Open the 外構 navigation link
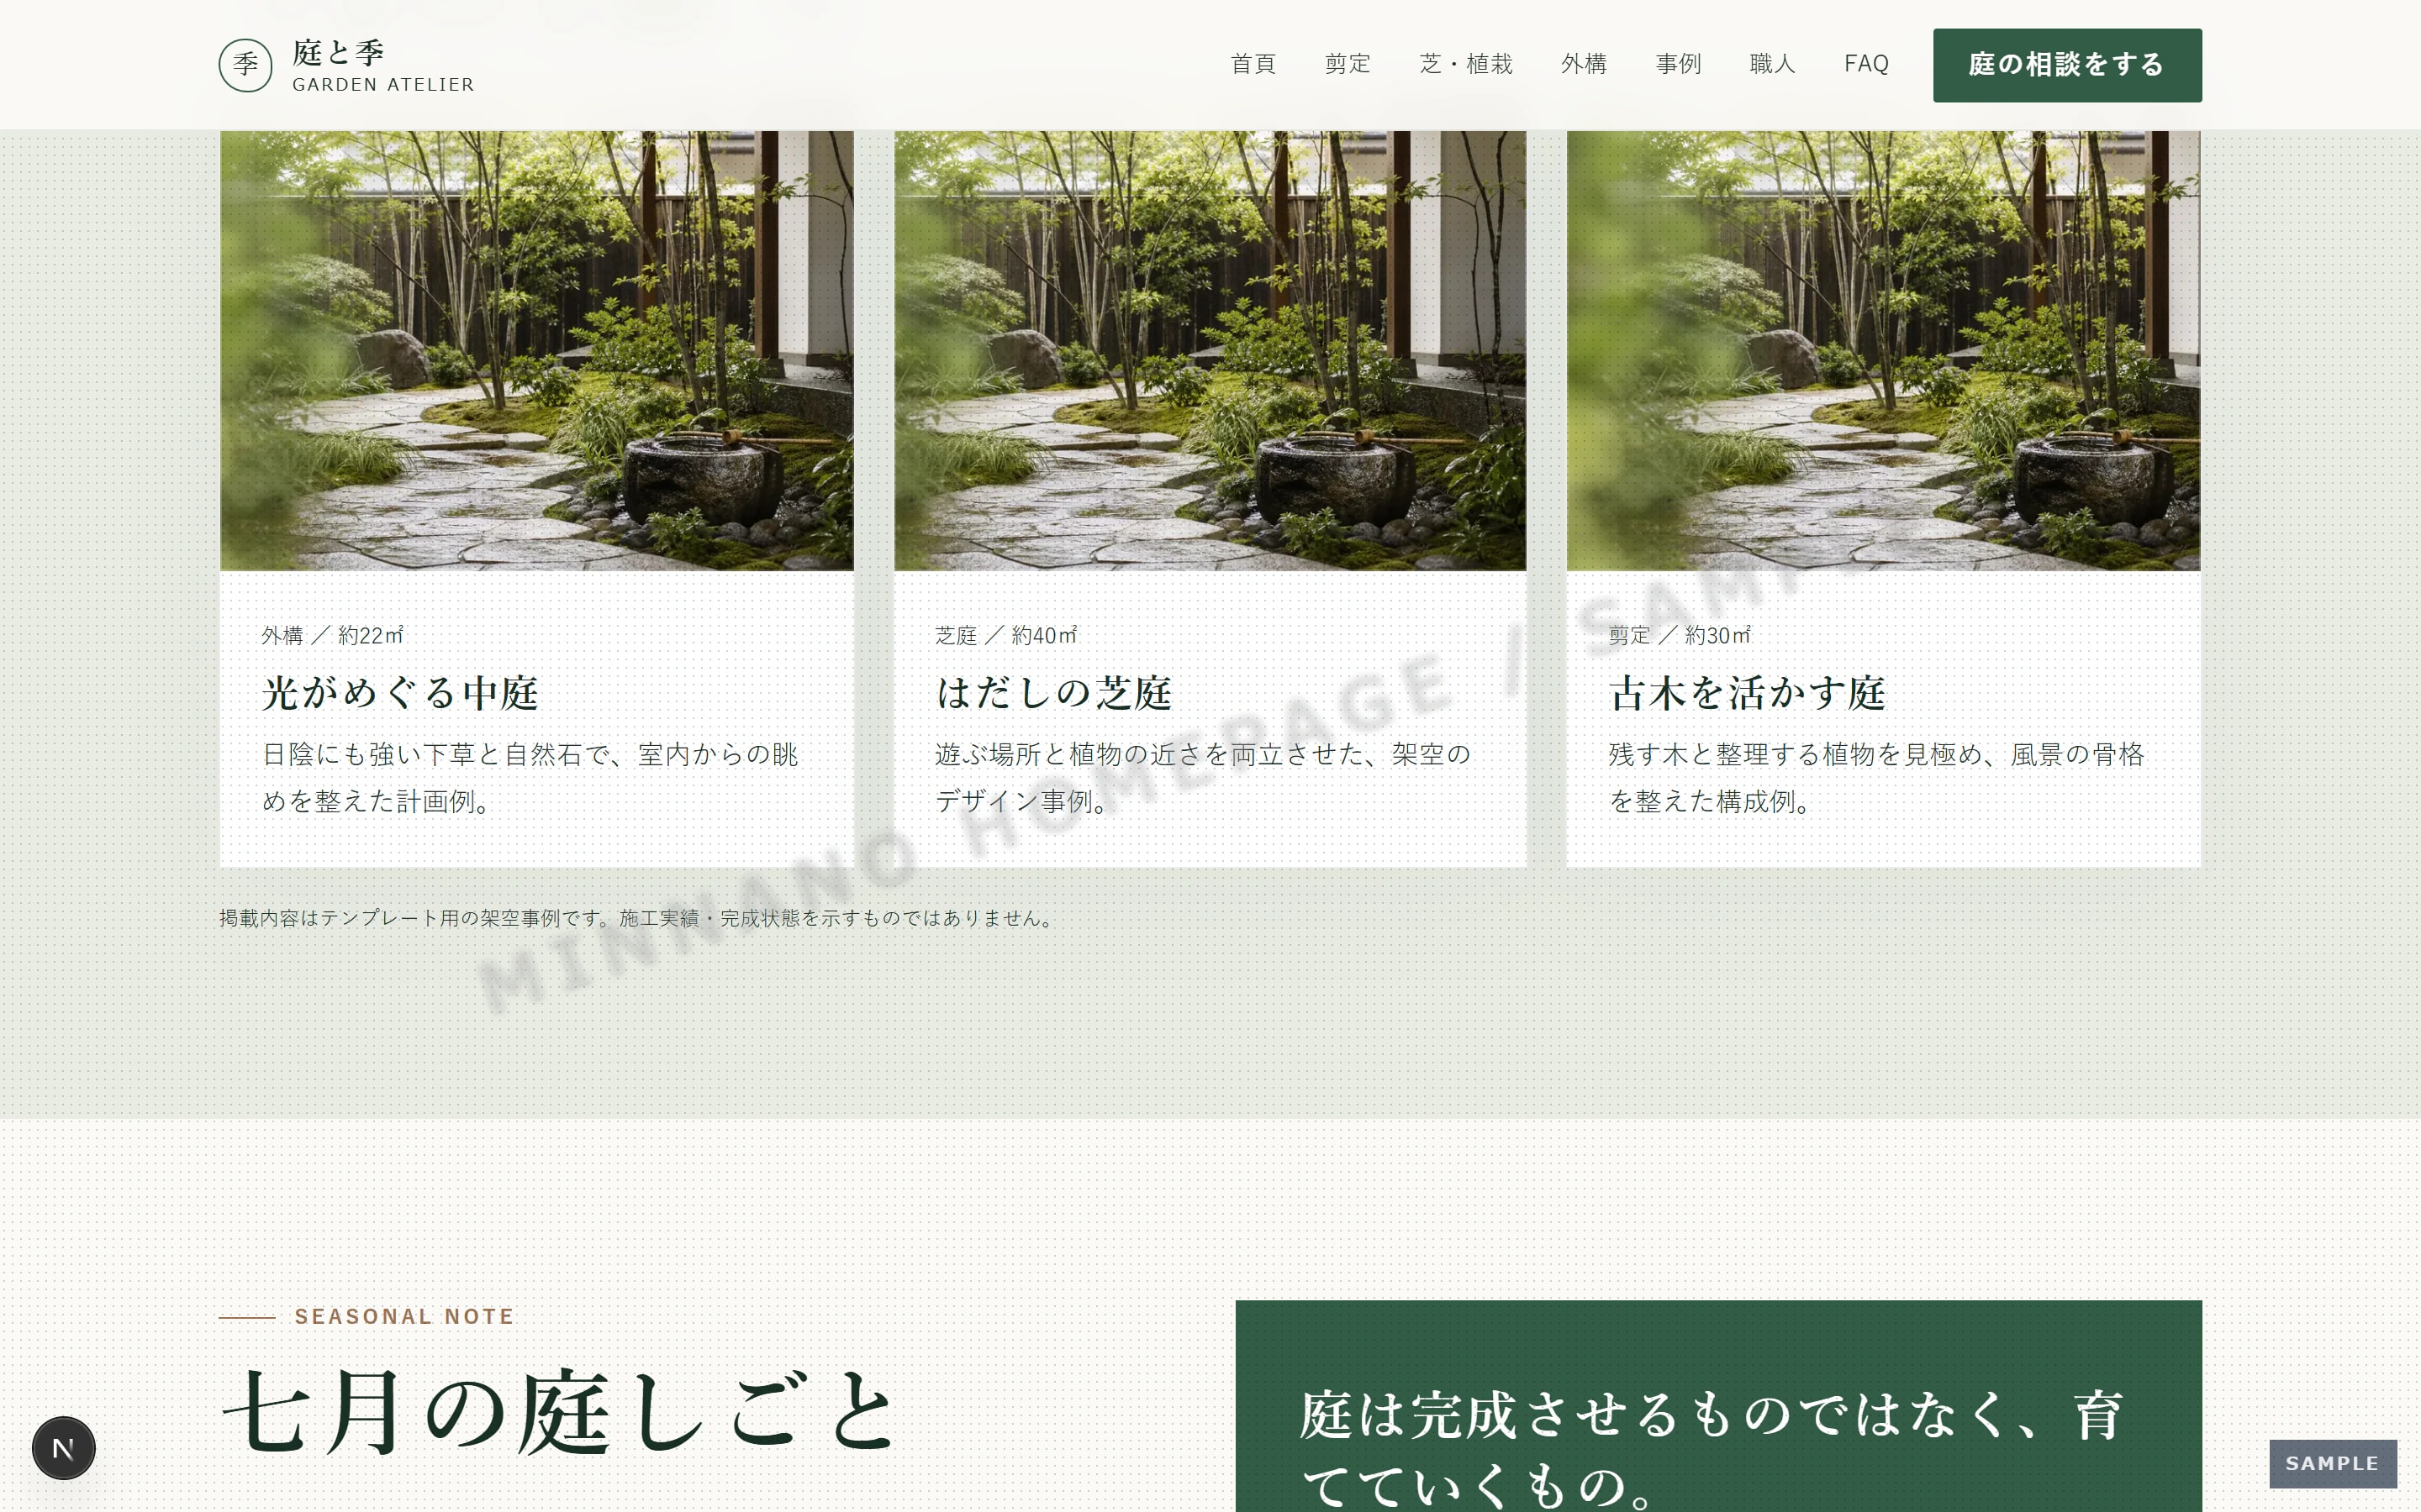The image size is (2421, 1512). pyautogui.click(x=1584, y=64)
